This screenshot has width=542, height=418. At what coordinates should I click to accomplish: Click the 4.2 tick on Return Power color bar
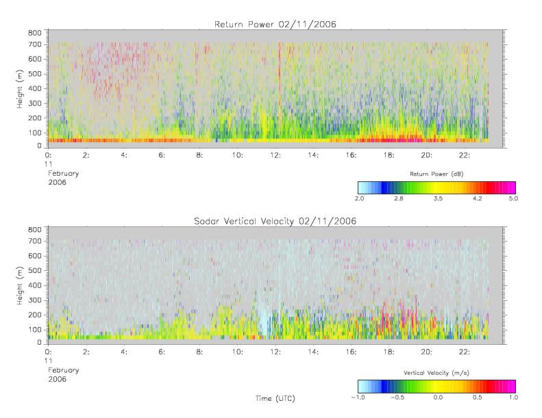tap(478, 198)
